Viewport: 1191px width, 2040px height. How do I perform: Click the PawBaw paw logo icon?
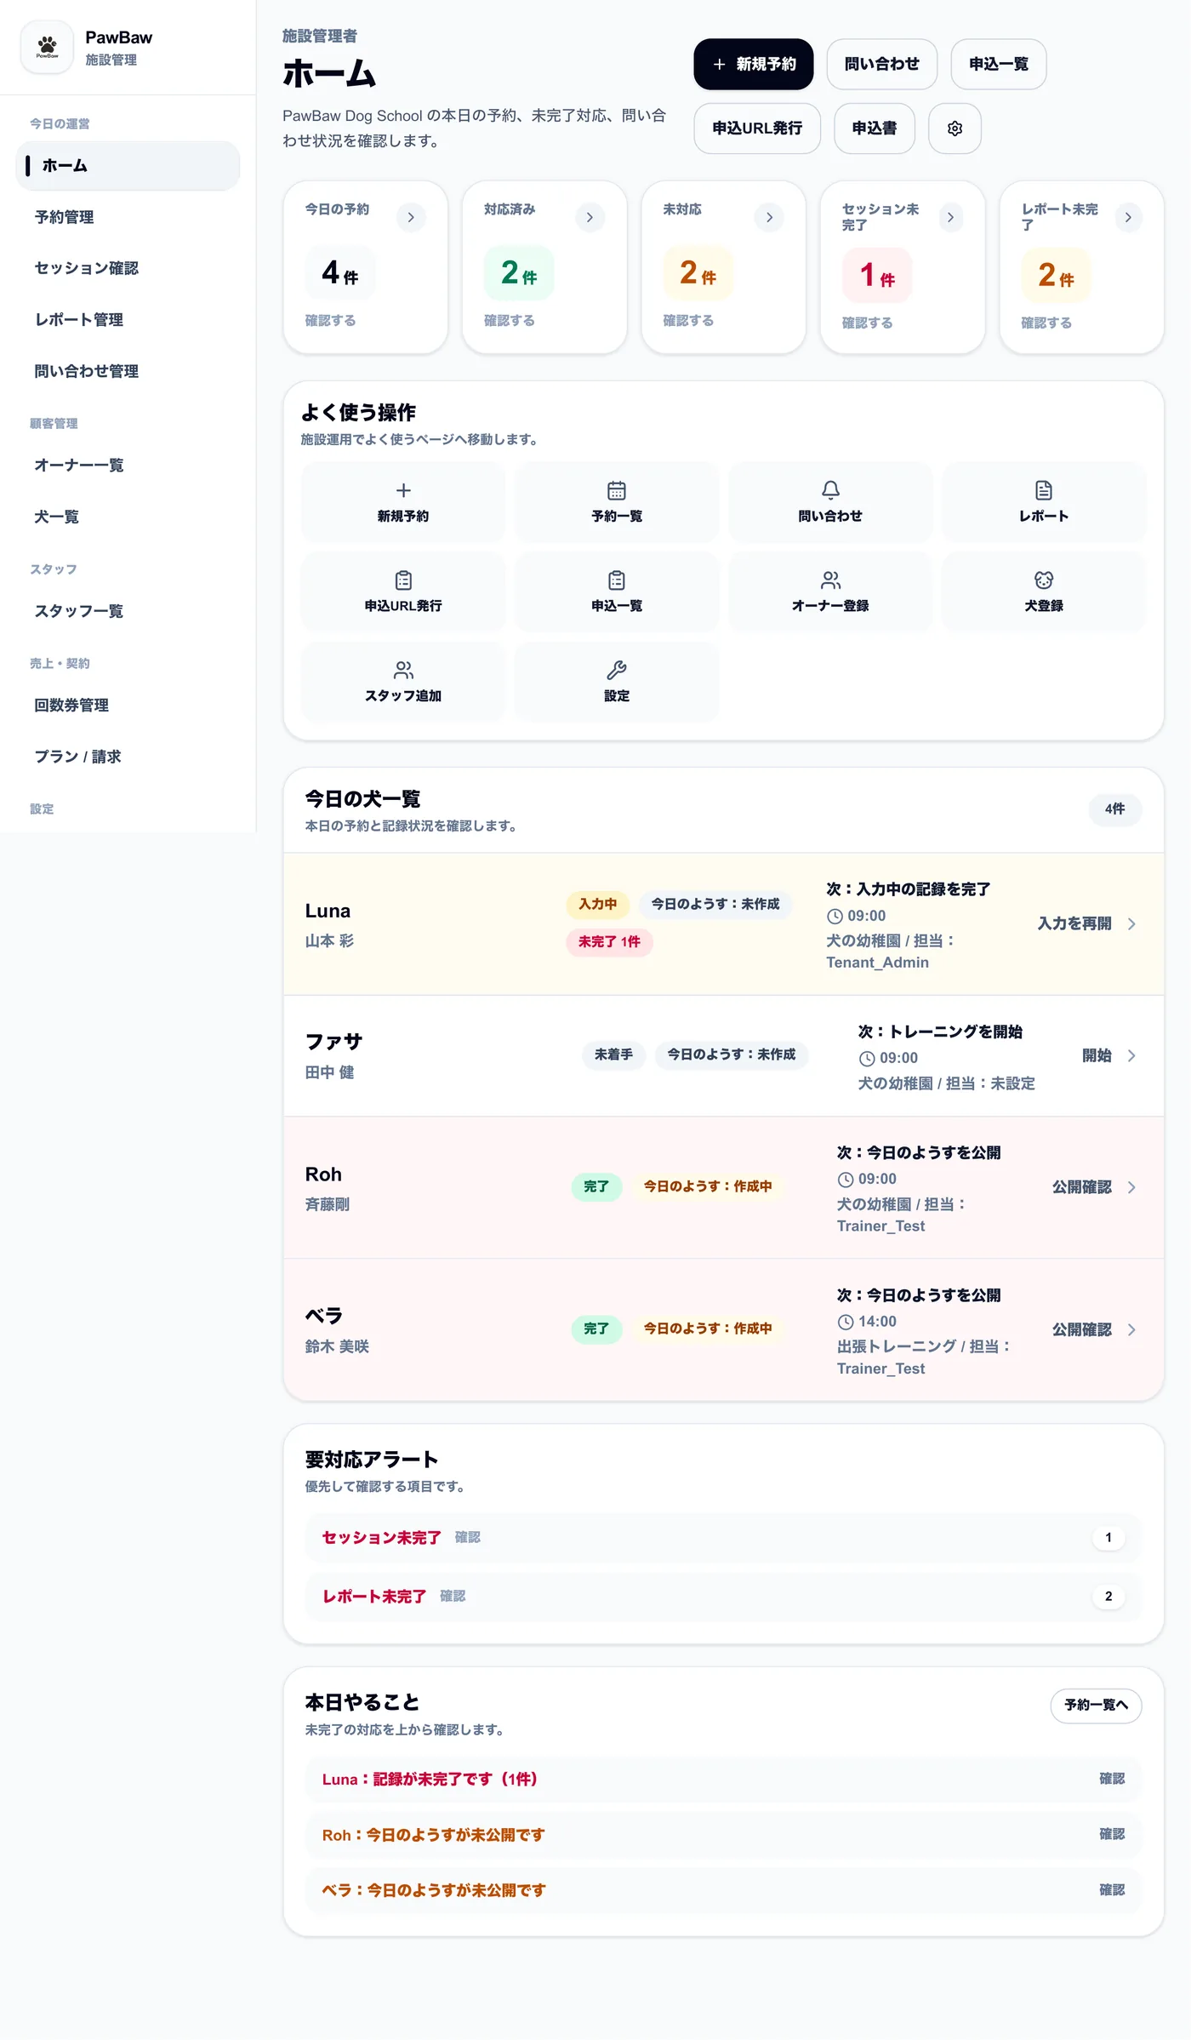pyautogui.click(x=47, y=47)
